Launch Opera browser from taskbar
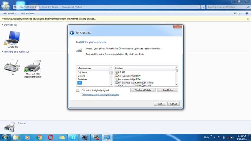Screen dimensions: 251x141 (51, 137)
